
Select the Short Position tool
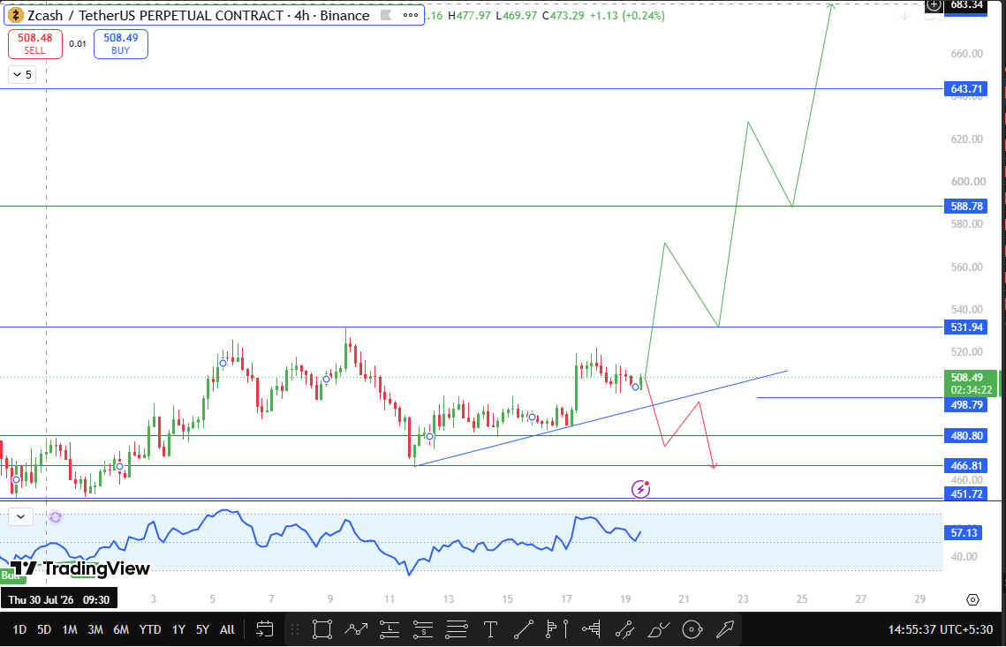pyautogui.click(x=423, y=629)
